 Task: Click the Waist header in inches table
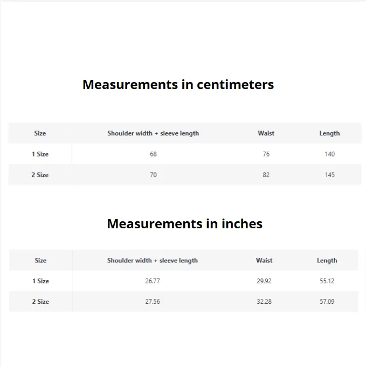click(x=264, y=261)
